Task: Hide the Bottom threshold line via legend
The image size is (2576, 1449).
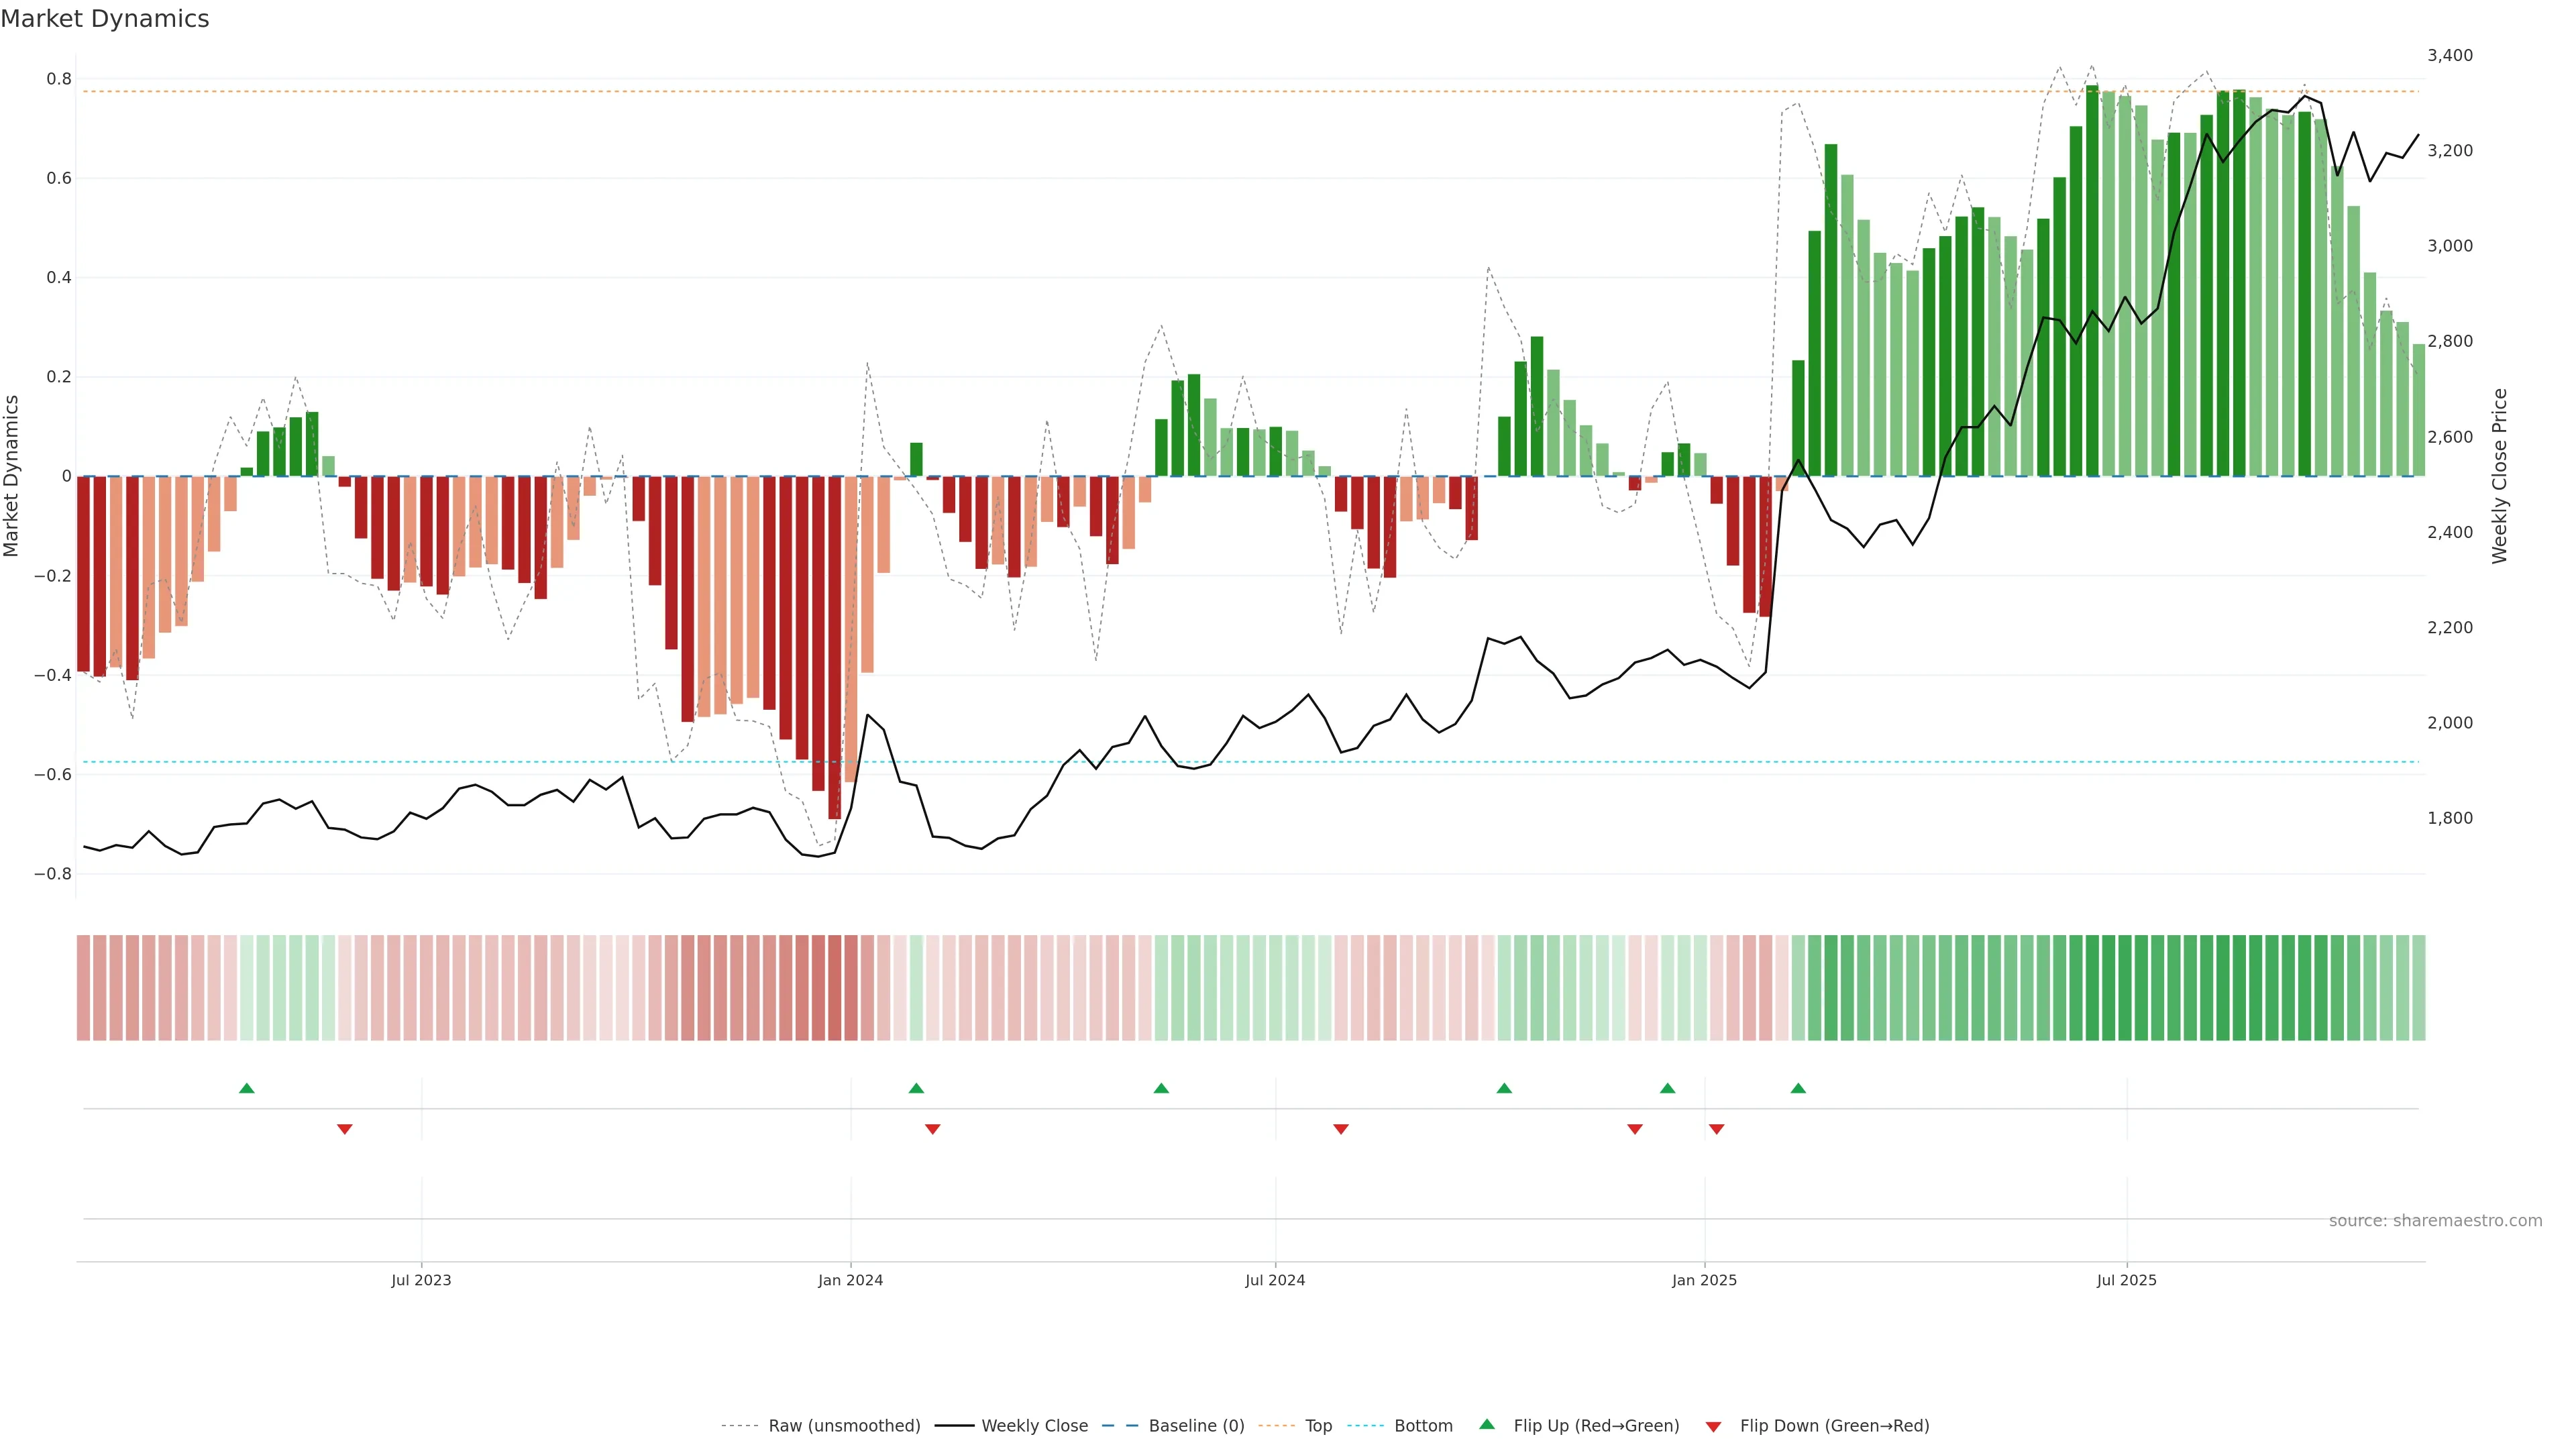Action: (1423, 1426)
